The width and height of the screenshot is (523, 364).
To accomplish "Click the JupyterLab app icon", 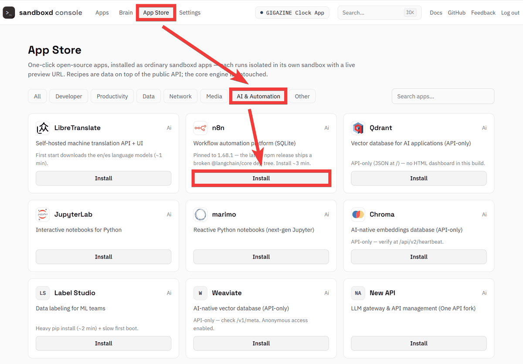I will (x=43, y=215).
